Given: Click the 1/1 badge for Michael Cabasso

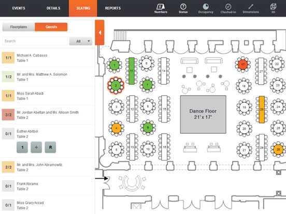Looking at the screenshot, I should point(8,58).
